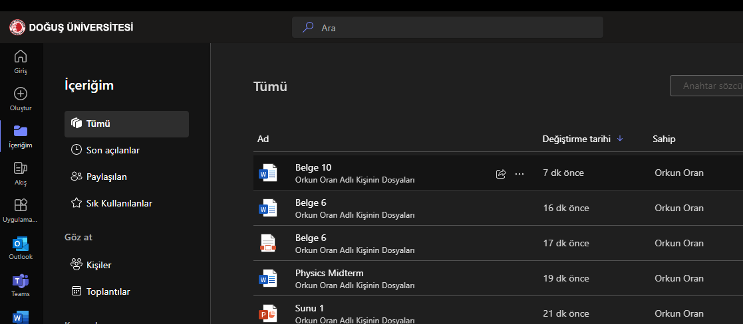743x324 pixels.
Task: Click the Anahtar sözcük filter field
Action: click(706, 86)
